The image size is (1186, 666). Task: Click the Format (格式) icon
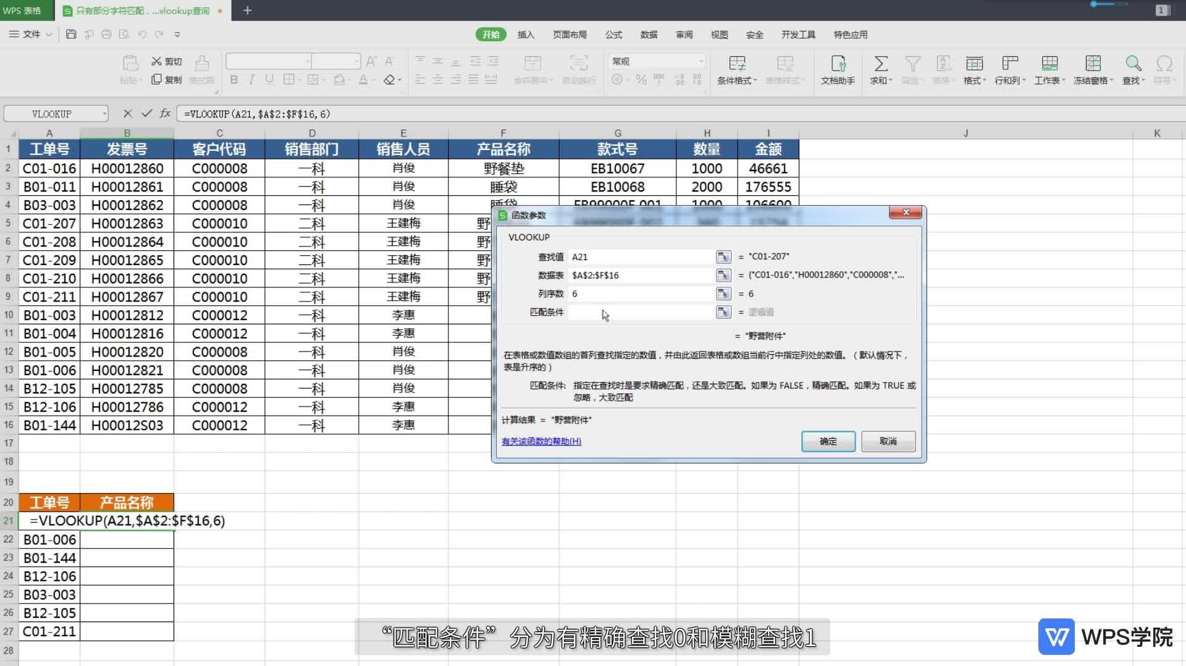(x=974, y=63)
